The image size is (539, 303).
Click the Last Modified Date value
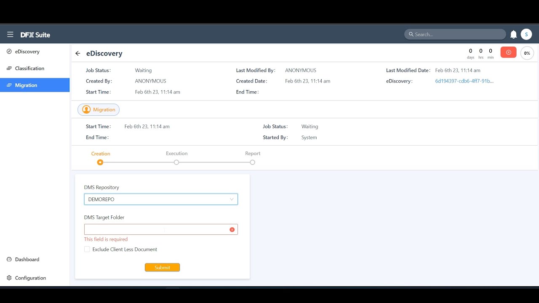[458, 70]
